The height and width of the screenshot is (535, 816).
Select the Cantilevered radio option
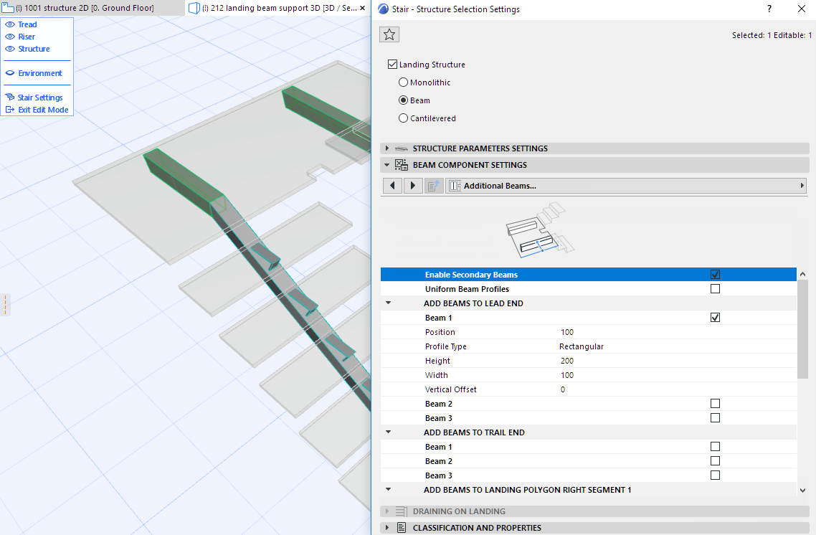[403, 118]
